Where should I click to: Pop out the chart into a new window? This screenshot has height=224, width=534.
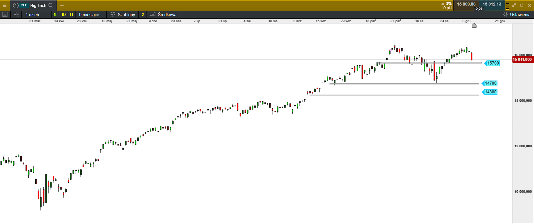click(522, 5)
